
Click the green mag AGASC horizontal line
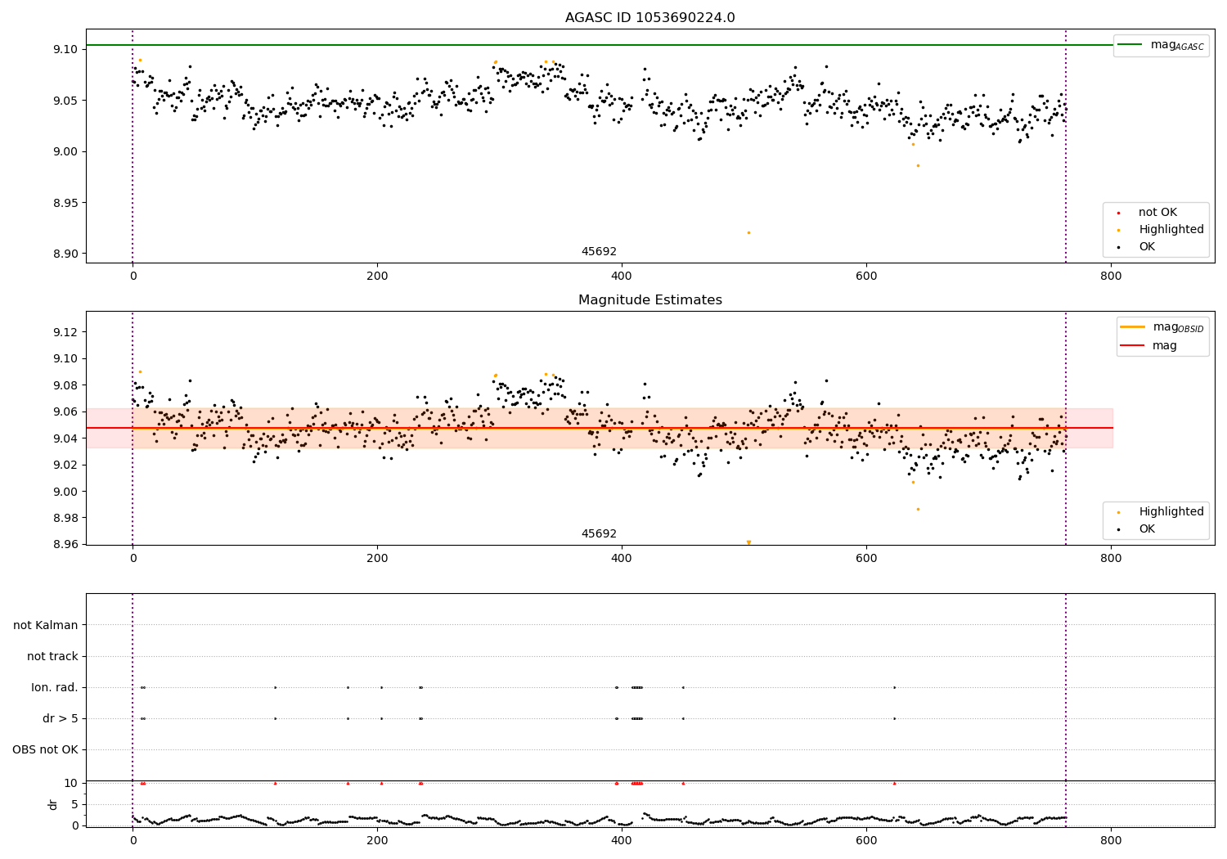(x=599, y=45)
